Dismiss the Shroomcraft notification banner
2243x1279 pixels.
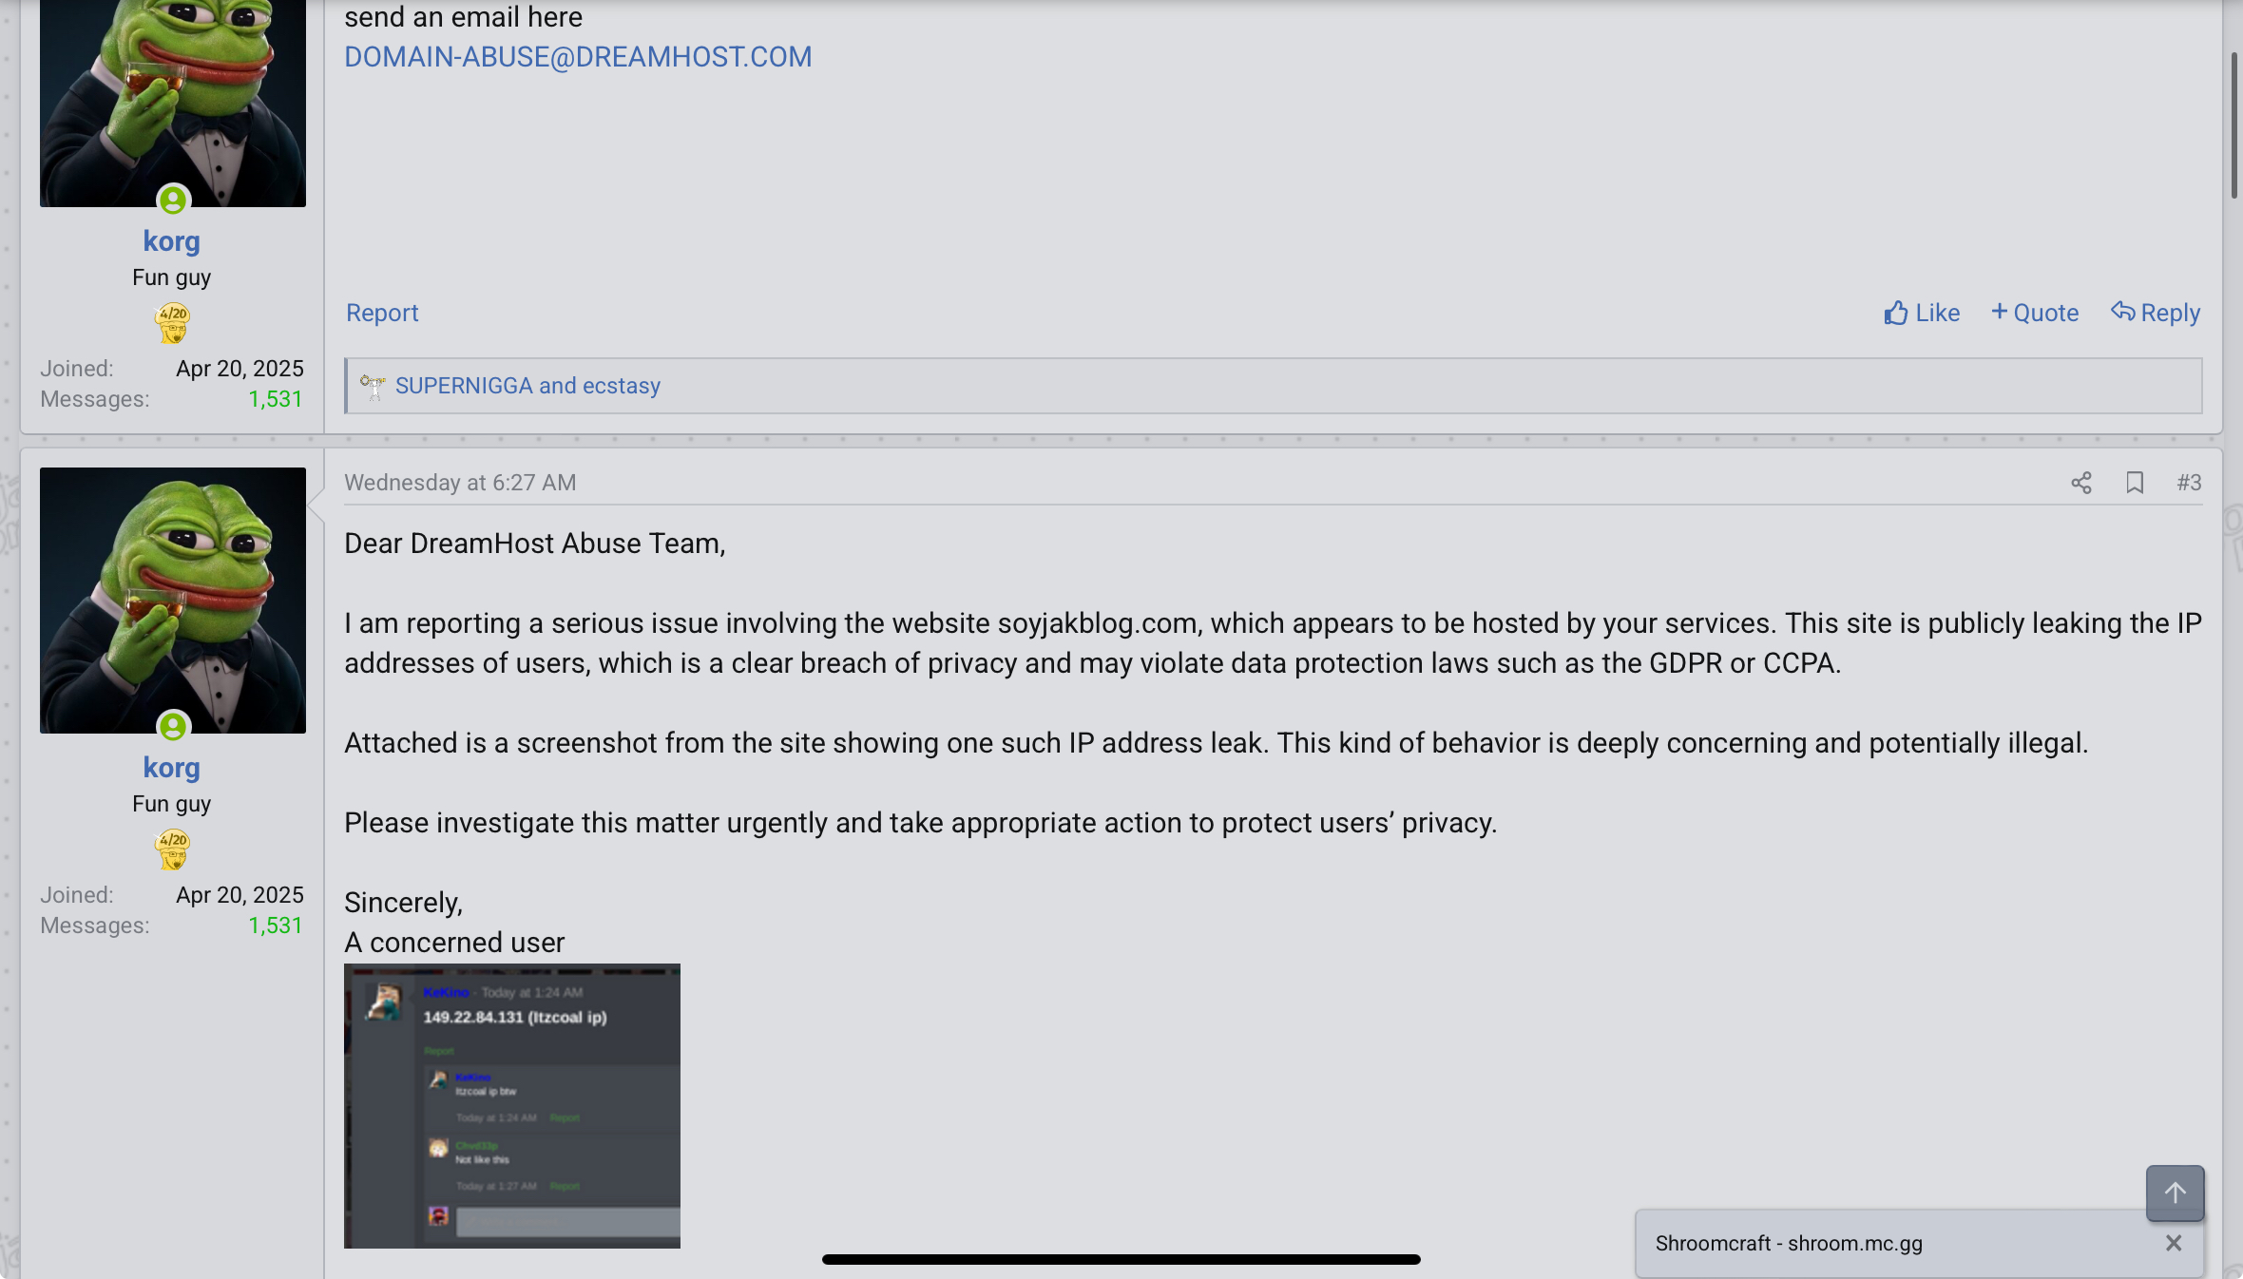(x=2173, y=1243)
